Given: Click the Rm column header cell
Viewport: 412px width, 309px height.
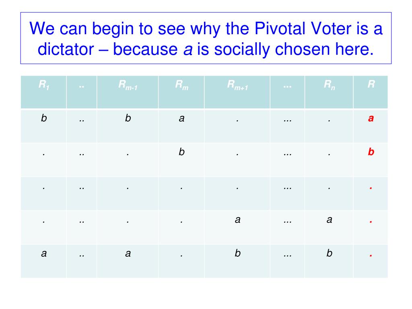Looking at the screenshot, I should pyautogui.click(x=181, y=92).
